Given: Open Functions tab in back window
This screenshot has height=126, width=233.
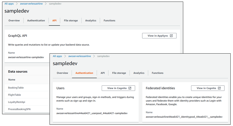Looking at the screenshot, I should point(109,21).
